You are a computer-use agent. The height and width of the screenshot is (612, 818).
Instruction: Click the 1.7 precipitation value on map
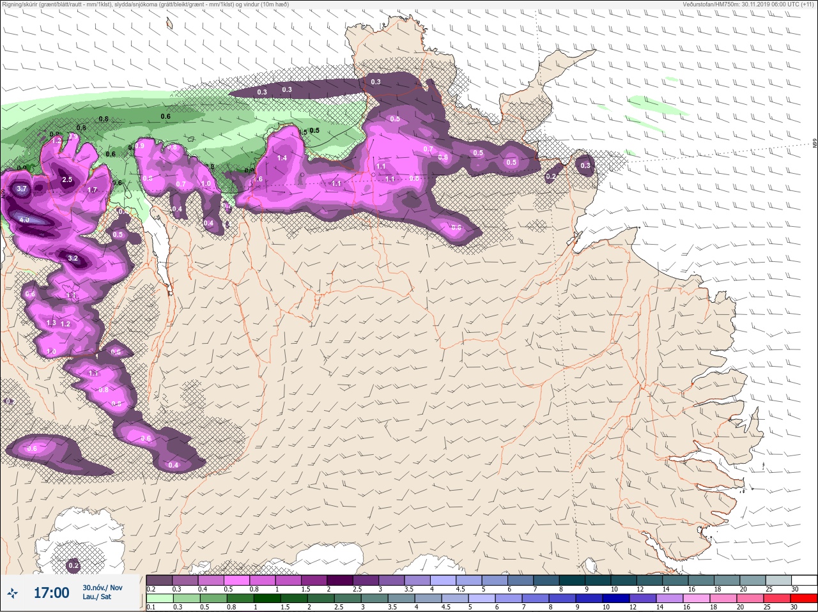coord(92,190)
